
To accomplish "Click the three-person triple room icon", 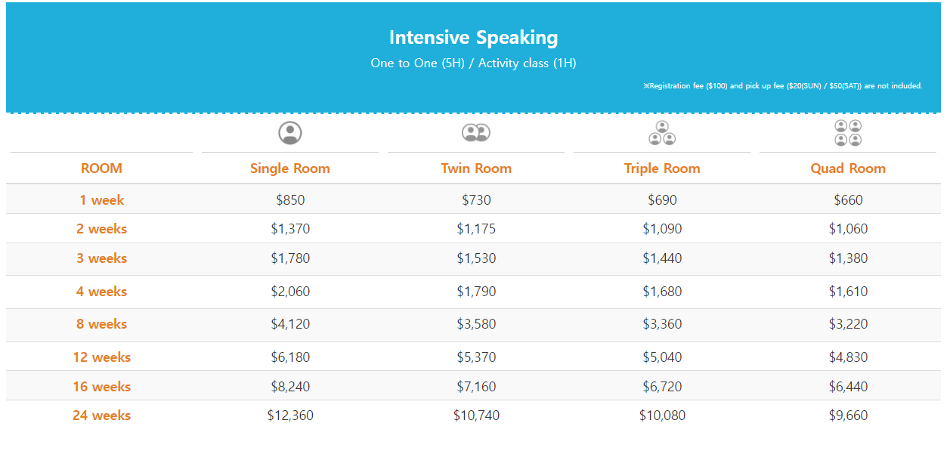I will (662, 133).
